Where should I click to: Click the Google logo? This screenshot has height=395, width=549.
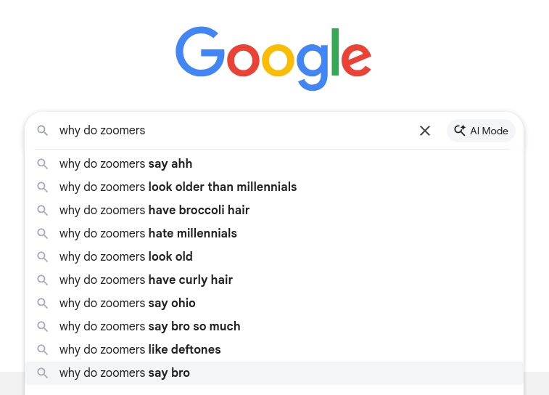(x=273, y=57)
